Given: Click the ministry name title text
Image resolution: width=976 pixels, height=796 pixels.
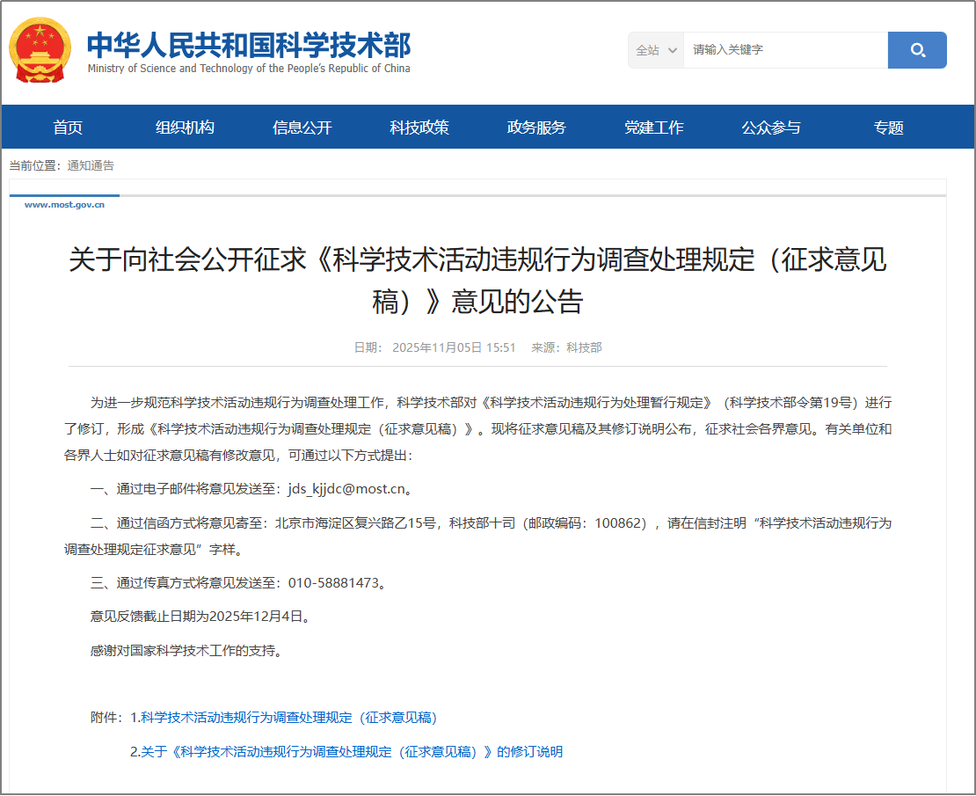Looking at the screenshot, I should pyautogui.click(x=248, y=46).
